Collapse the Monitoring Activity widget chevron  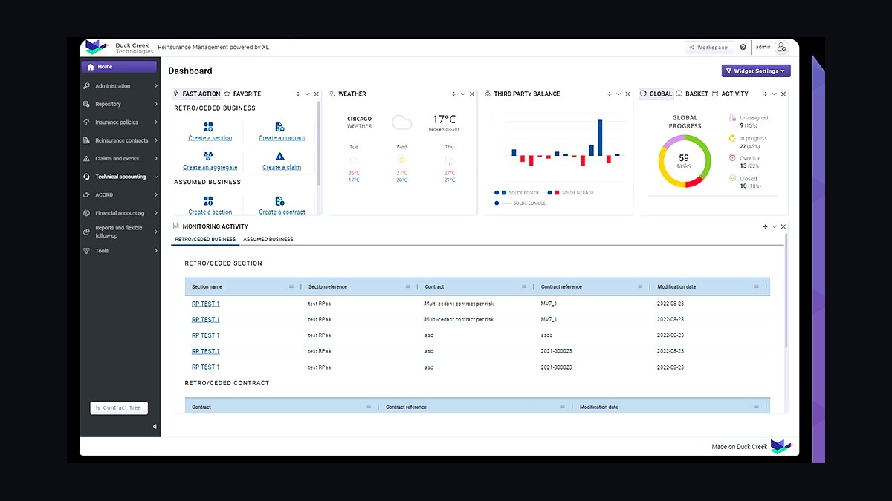point(774,226)
